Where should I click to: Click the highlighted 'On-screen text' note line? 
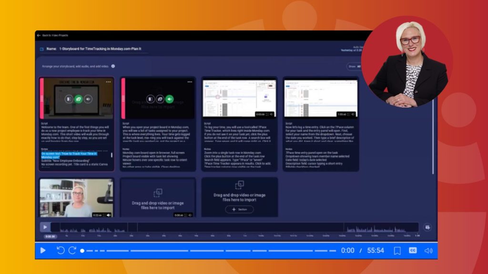coord(69,156)
